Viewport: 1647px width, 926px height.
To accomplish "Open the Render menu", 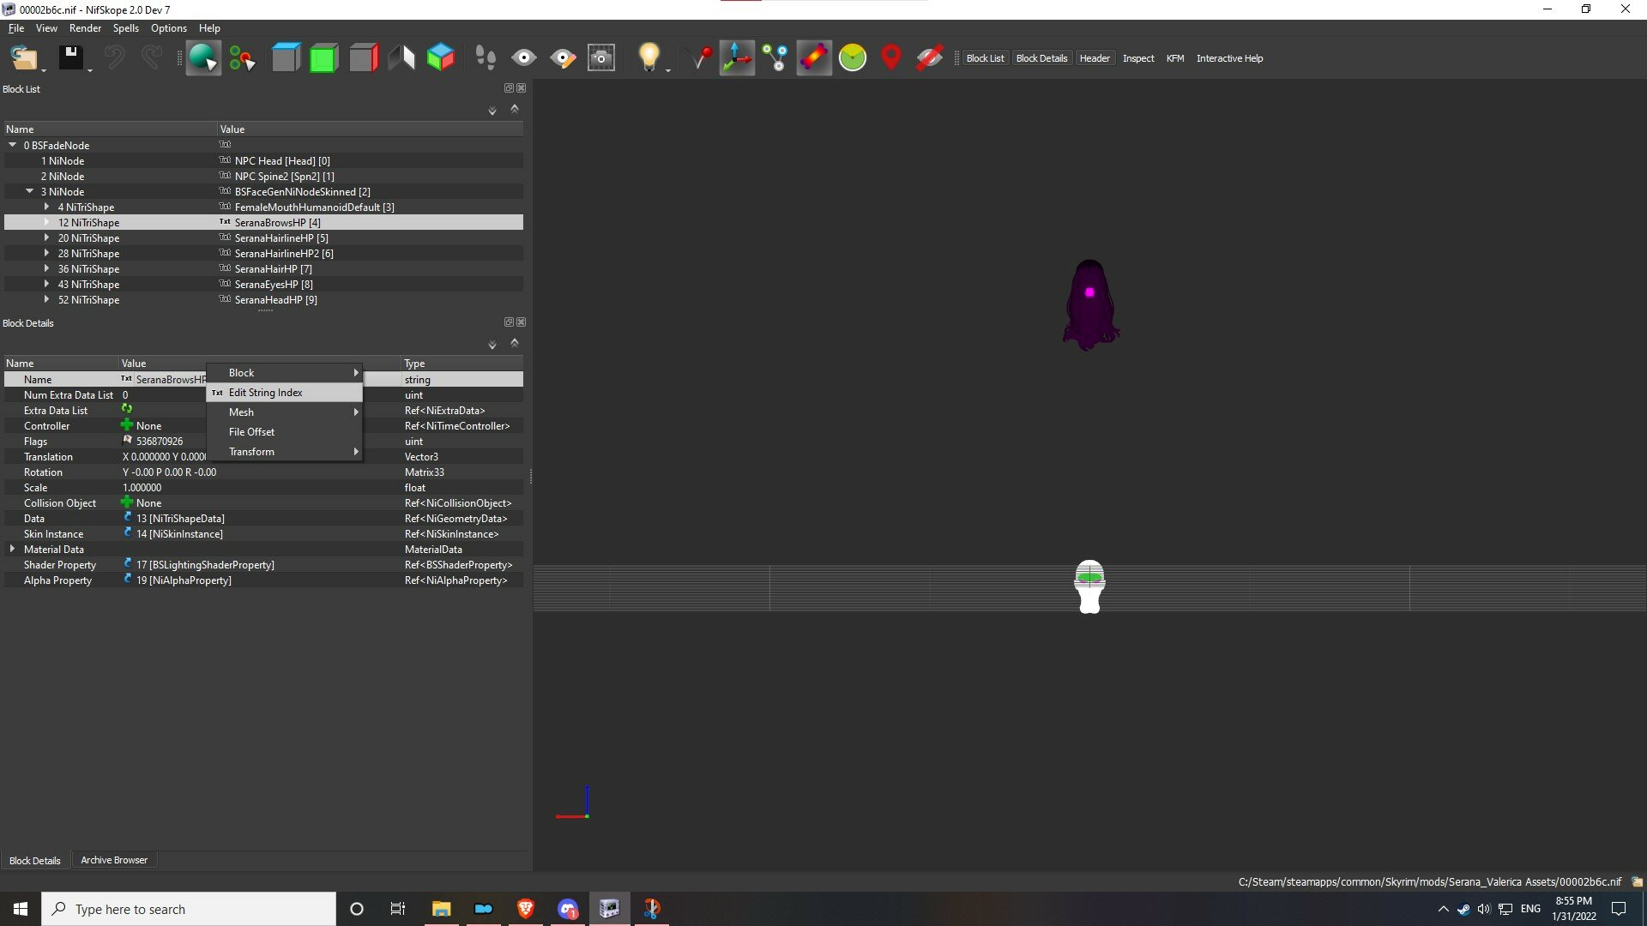I will point(85,28).
